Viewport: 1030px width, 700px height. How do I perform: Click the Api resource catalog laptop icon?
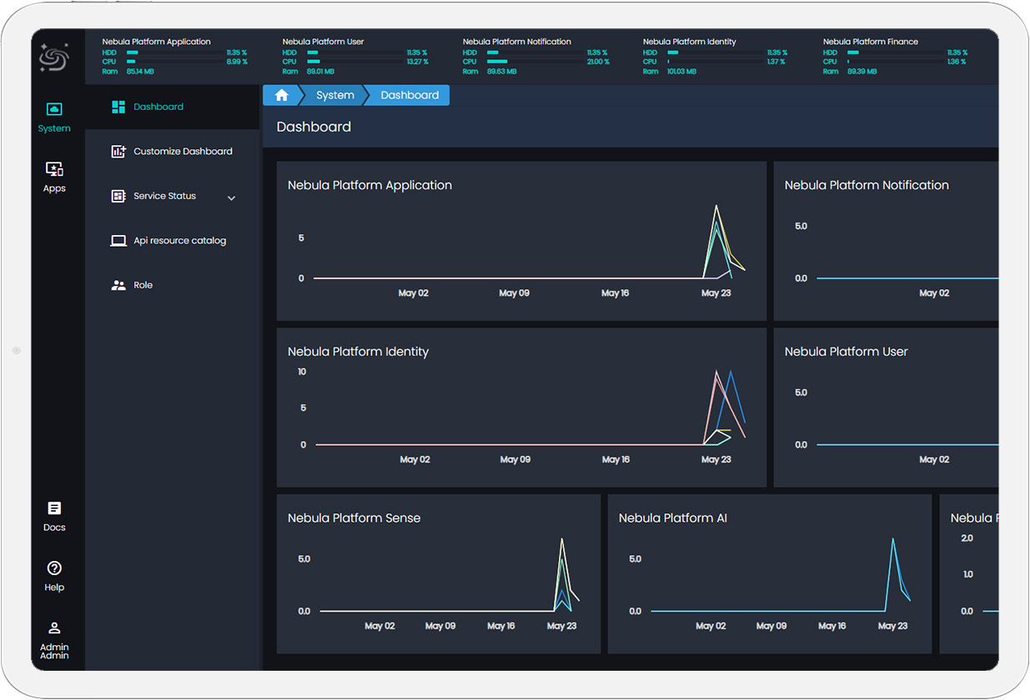pyautogui.click(x=118, y=241)
